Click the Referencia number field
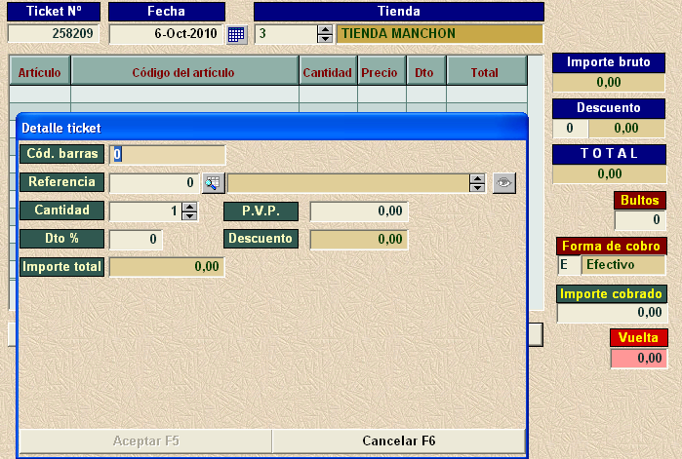Image resolution: width=682 pixels, height=459 pixels. (154, 183)
